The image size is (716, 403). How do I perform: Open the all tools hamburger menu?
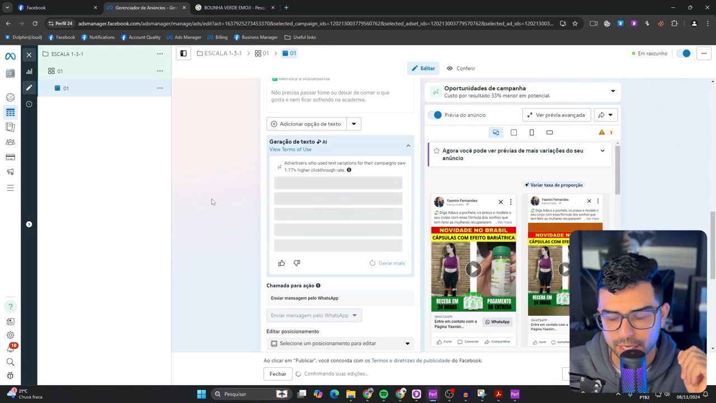[10, 188]
